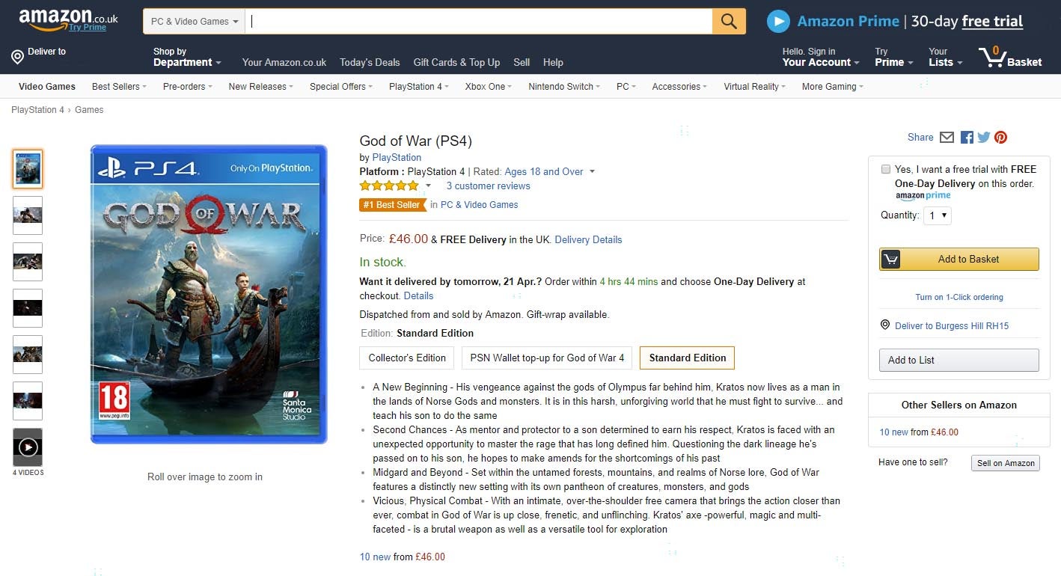This screenshot has height=576, width=1061.
Task: Select the Collector's Edition option
Action: coord(407,358)
